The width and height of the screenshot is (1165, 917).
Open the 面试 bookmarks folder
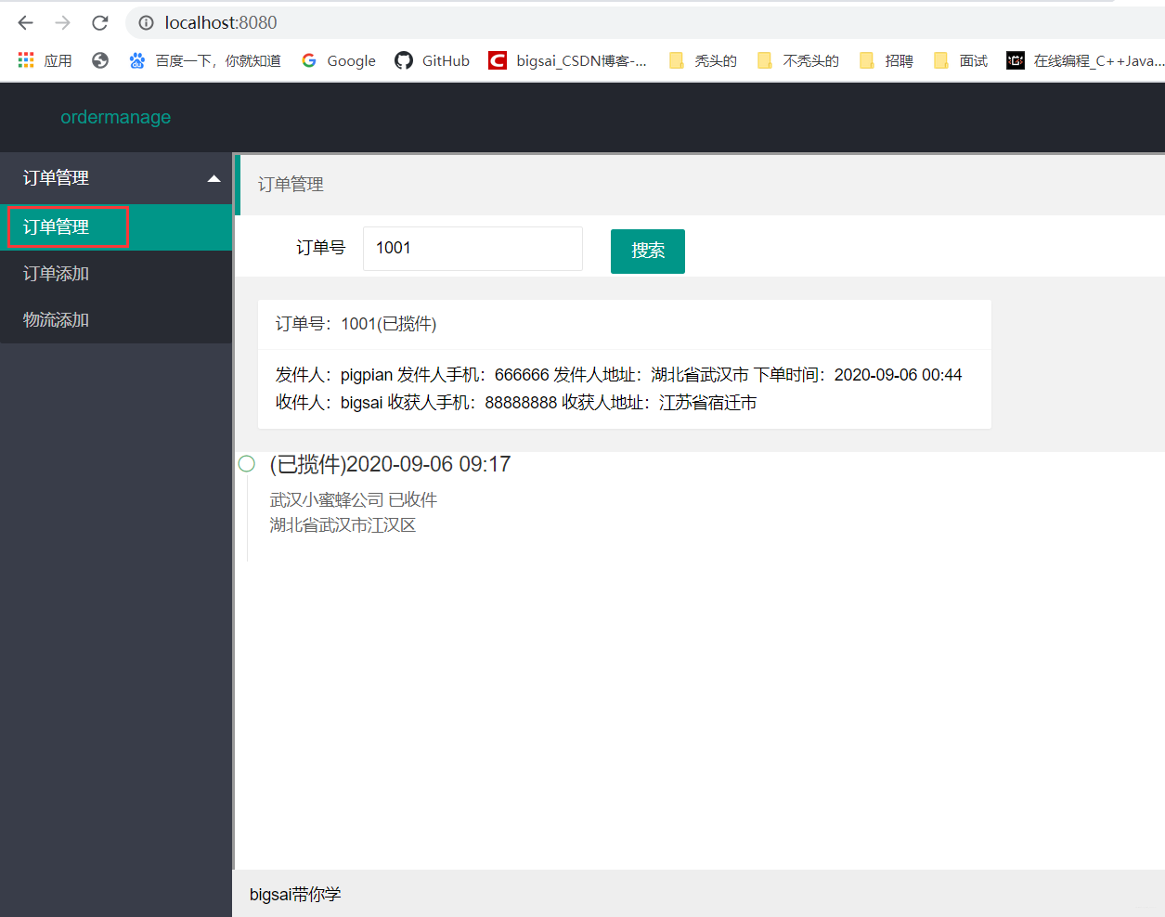click(960, 60)
